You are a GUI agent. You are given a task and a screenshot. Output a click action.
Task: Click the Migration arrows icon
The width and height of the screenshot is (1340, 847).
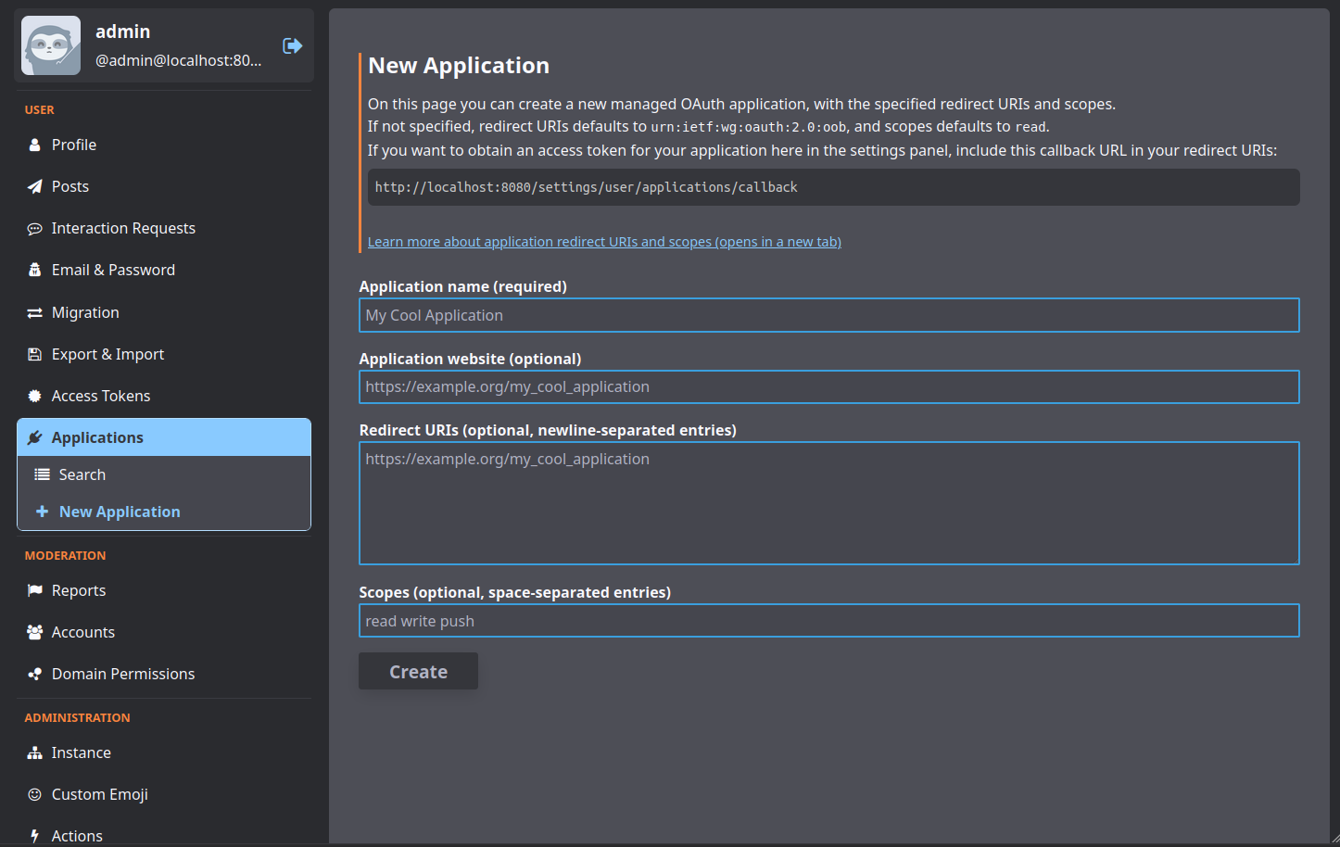34,313
